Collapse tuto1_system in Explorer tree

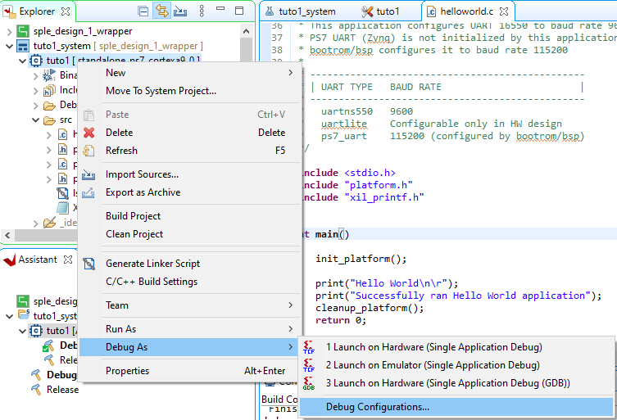click(x=10, y=47)
